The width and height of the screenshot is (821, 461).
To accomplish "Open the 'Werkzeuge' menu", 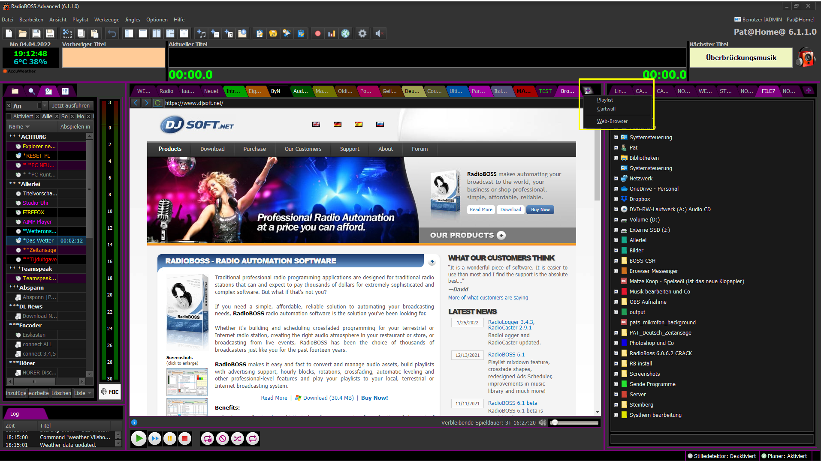I will point(107,20).
